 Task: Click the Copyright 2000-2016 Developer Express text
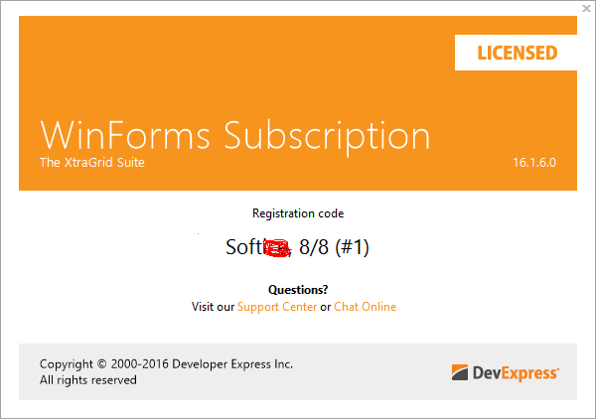coord(166,363)
